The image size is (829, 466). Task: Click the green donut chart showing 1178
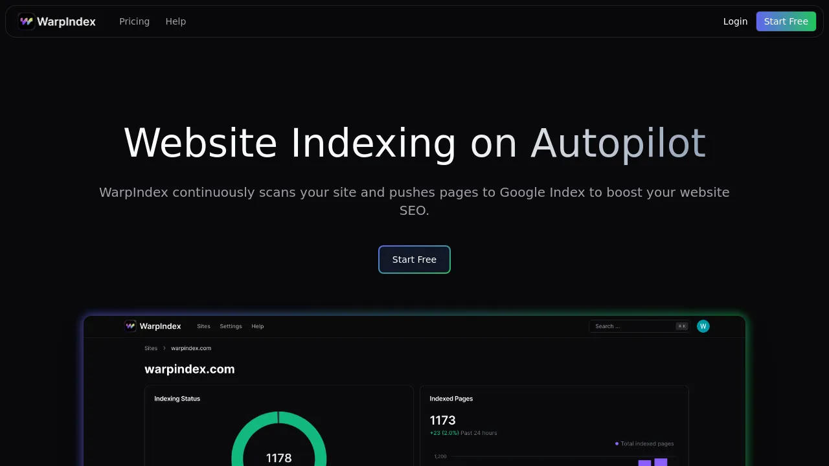(279, 439)
